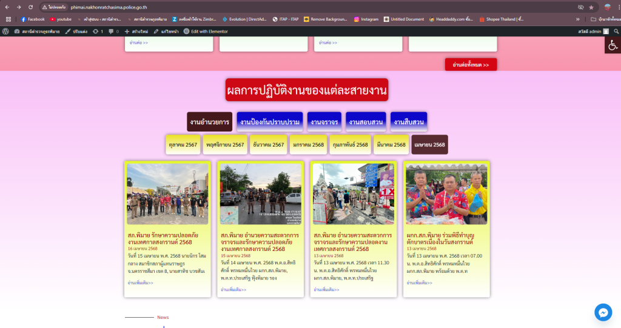
Task: Switch to the งานจราจร tab
Action: click(324, 122)
